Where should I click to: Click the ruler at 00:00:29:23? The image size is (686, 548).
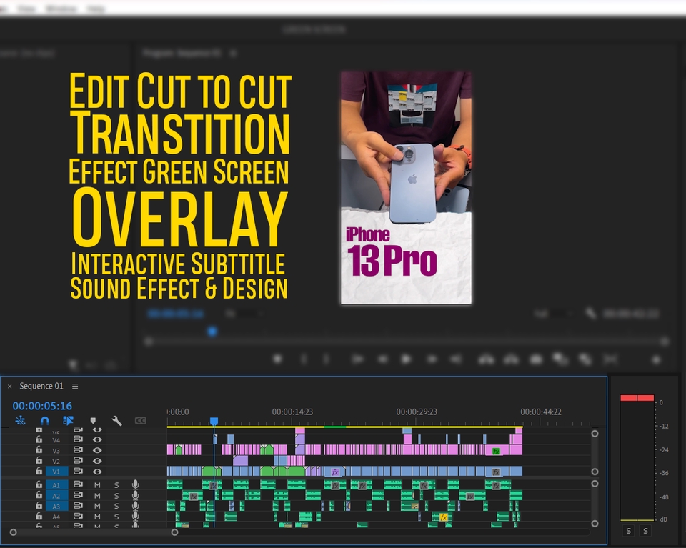point(417,412)
